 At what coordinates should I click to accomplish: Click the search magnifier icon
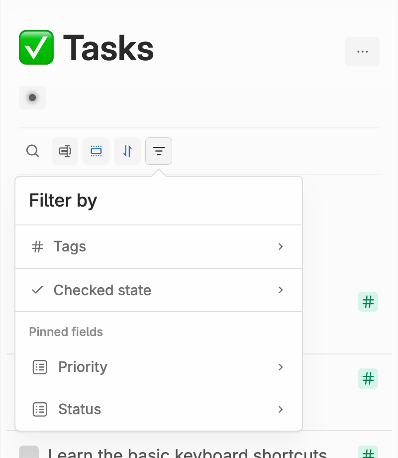coord(32,151)
